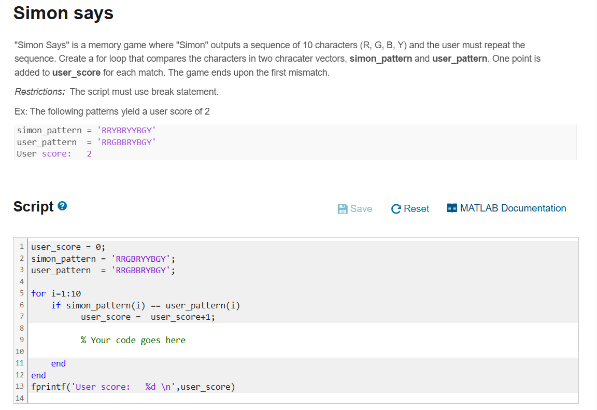This screenshot has height=410, width=597.
Task: Click line number 14 in the editor gutter
Action: click(x=20, y=398)
